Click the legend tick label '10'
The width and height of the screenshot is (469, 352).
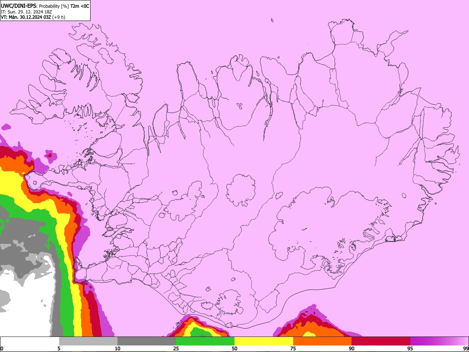117,349
